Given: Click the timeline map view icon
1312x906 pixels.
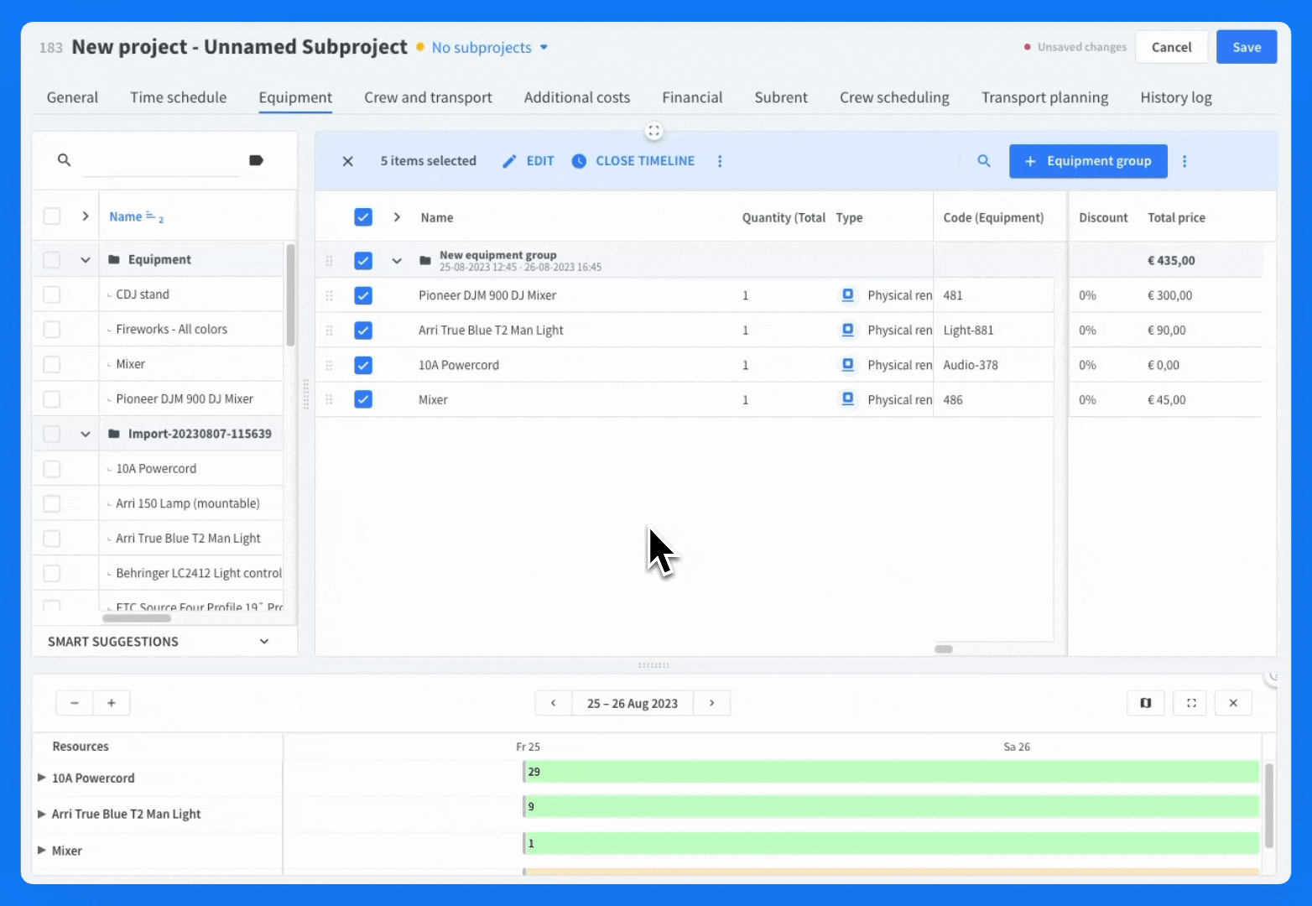Looking at the screenshot, I should pyautogui.click(x=1146, y=703).
